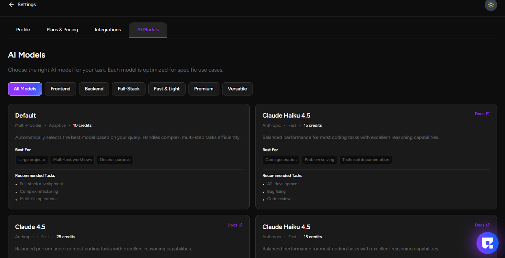Image resolution: width=505 pixels, height=258 pixels.
Task: Click the "Multi-task workflows" tag
Action: 72,160
